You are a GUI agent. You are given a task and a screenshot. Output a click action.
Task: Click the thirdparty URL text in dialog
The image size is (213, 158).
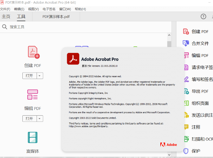click(89, 126)
